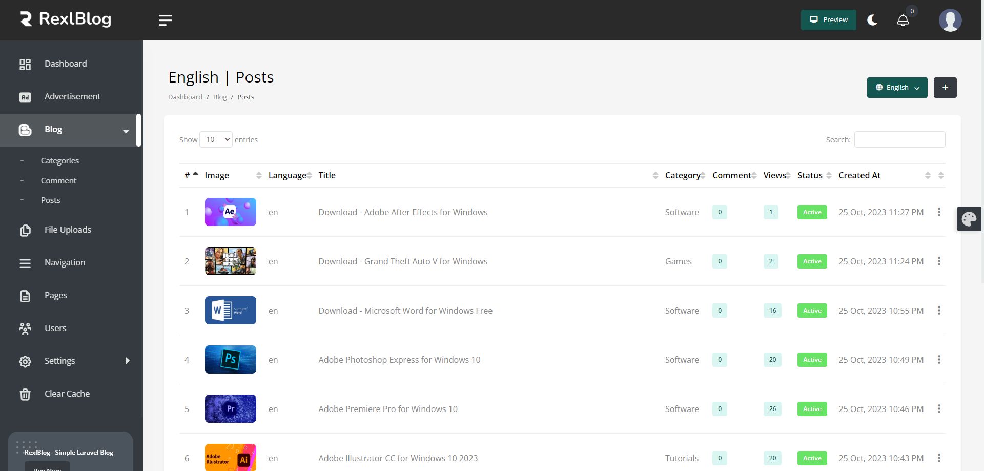Screen dimensions: 984x471
Task: Toggle dark mode with the moon icon
Action: tap(872, 20)
